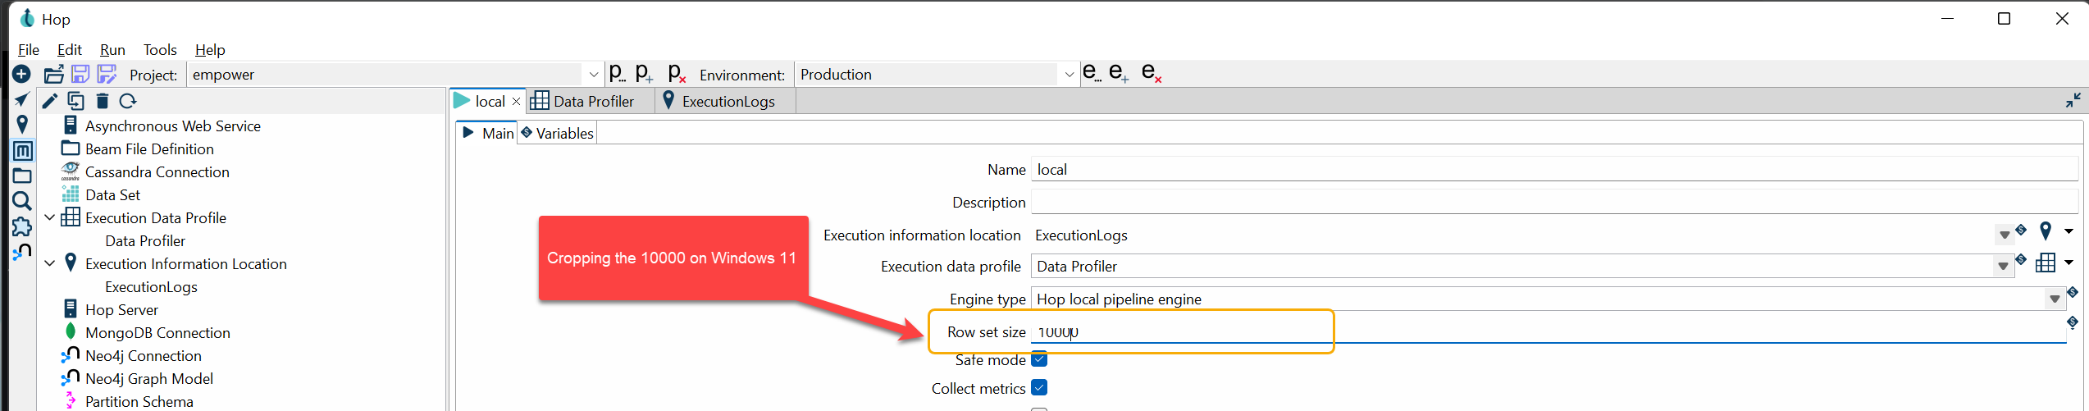Select Data Profiler child item in tree
Screen dimensions: 2089x411
[x=145, y=241]
